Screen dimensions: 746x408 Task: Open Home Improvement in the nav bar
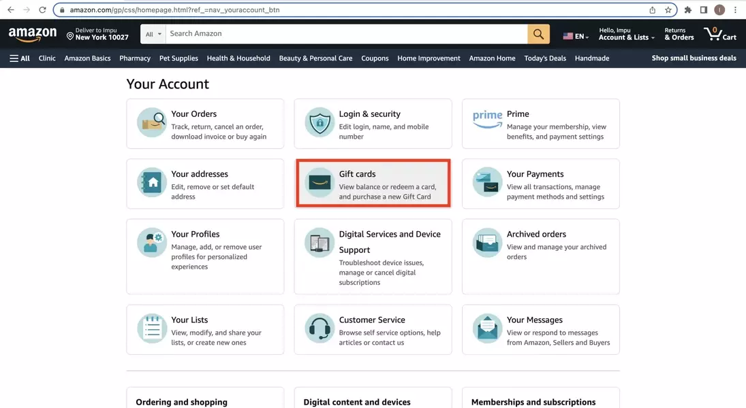point(429,58)
